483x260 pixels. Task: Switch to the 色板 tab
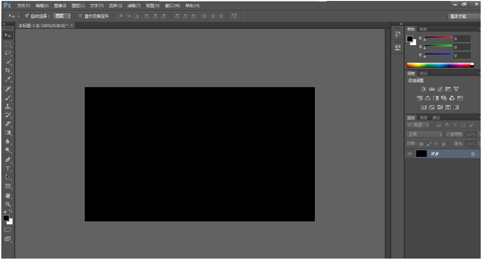click(423, 29)
